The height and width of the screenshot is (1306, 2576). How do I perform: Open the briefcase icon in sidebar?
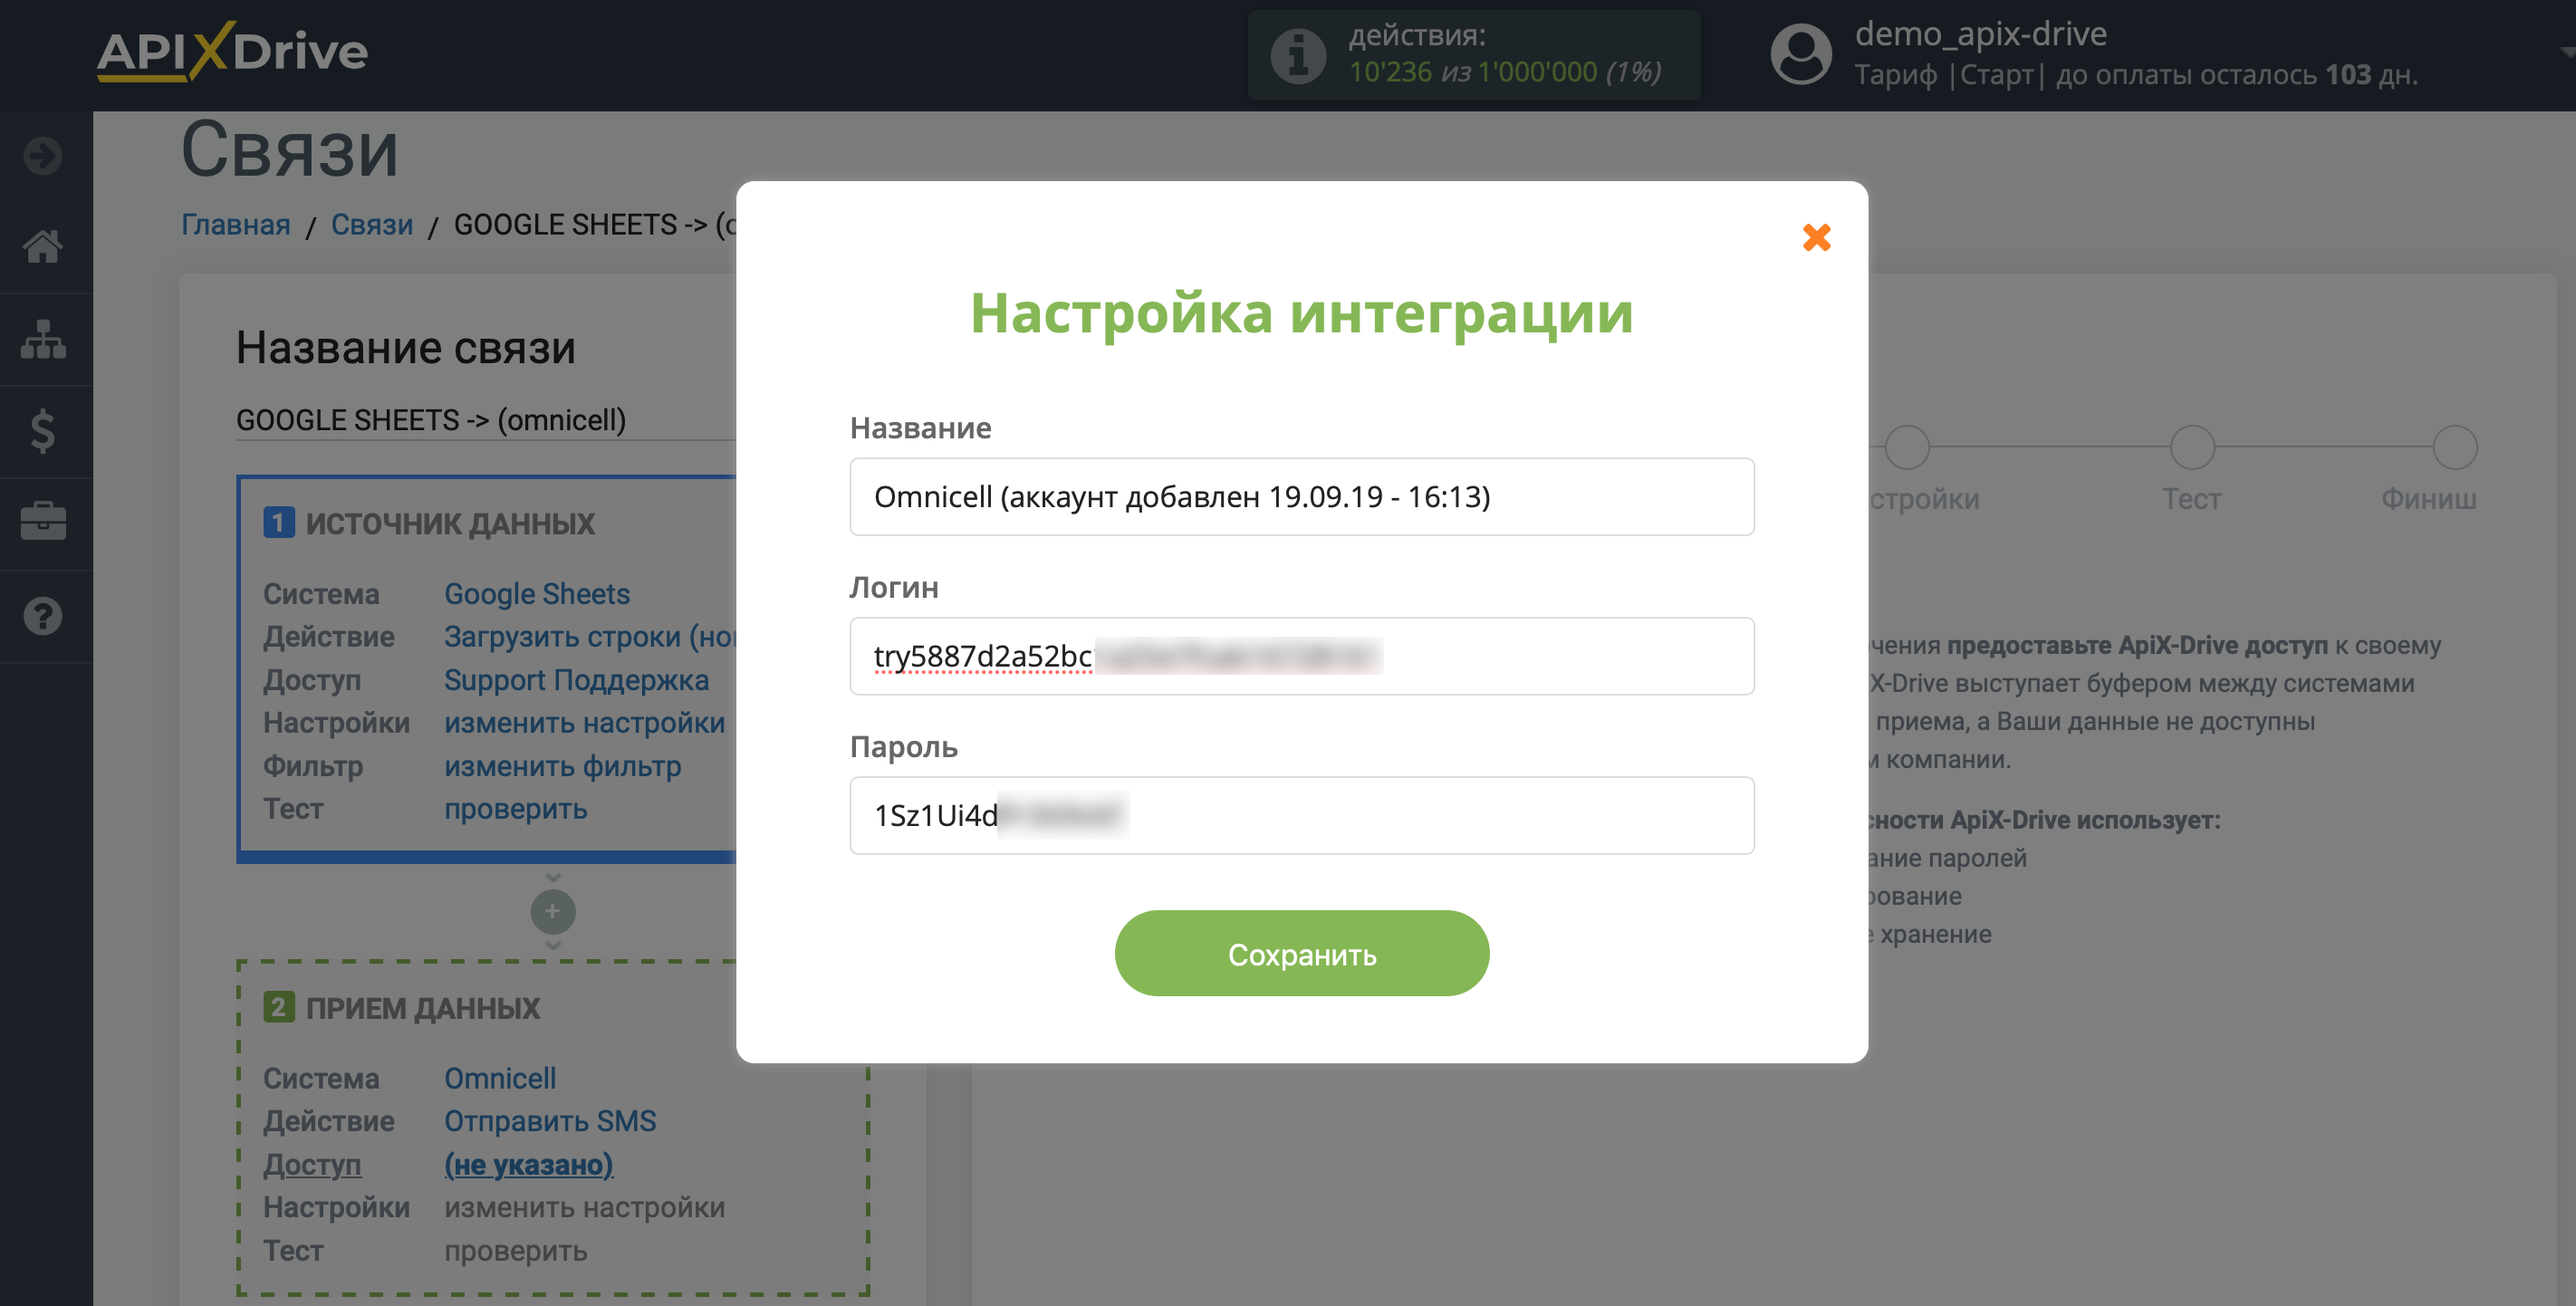[x=43, y=521]
